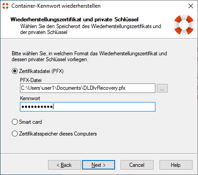
Task: Select the Zertifikatsdatei (PFX) radio button
Action: (x=14, y=71)
